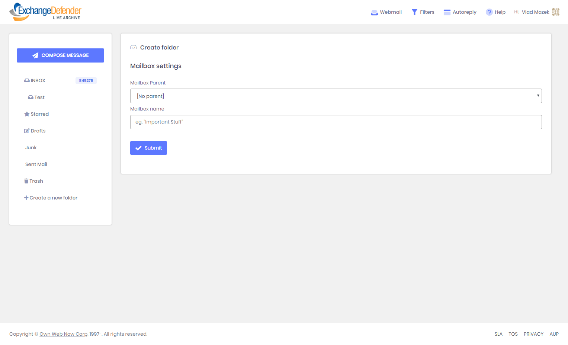The image size is (568, 345).
Task: Open the Test subfolder
Action: tap(39, 98)
